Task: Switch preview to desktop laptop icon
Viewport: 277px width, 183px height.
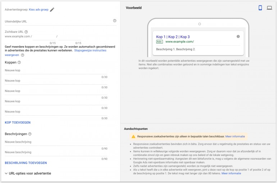Action: coord(269,8)
